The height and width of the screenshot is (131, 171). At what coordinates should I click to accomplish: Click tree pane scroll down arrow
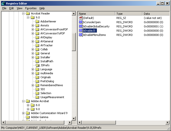[74, 119]
